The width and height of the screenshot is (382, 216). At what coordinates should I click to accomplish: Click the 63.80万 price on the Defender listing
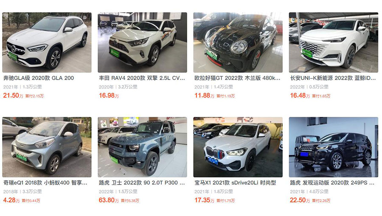[x=109, y=200]
